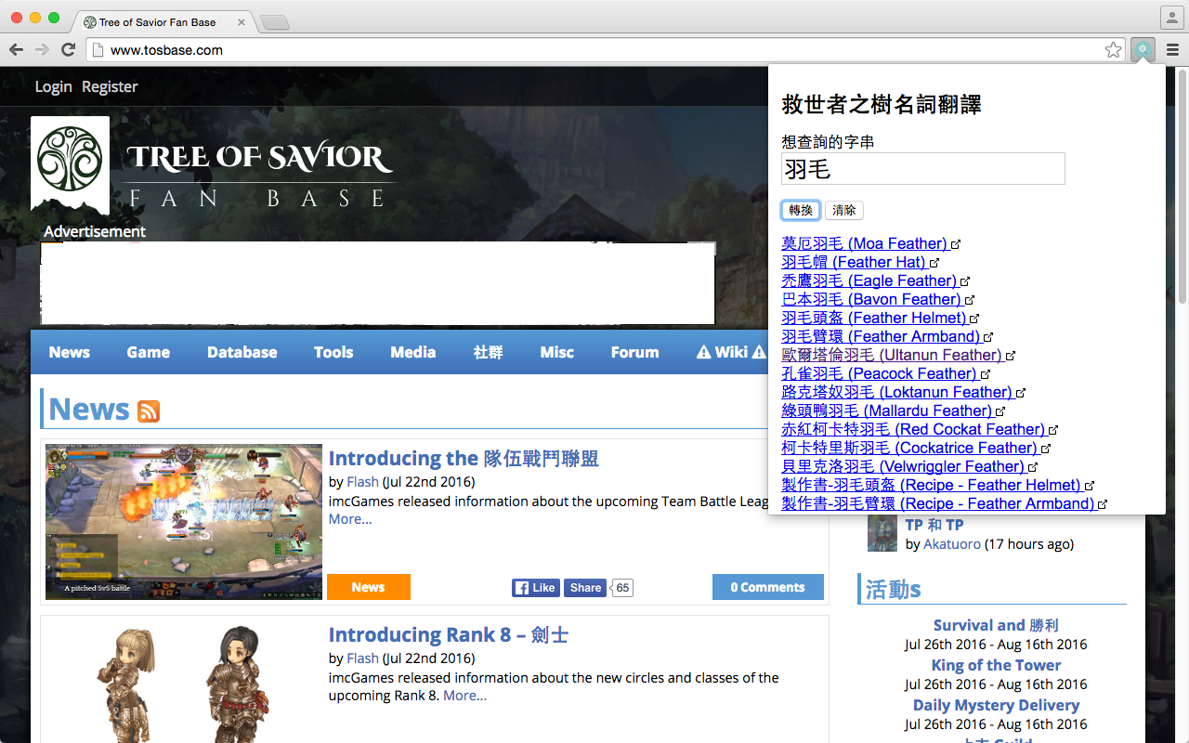Open external link icon after Eagle Feather

(965, 281)
